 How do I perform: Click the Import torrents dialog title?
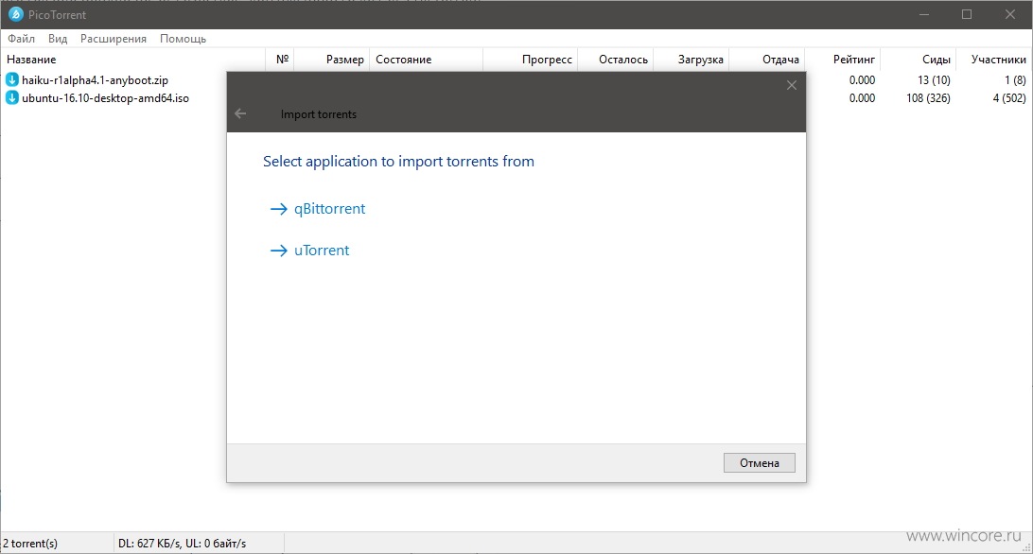coord(318,114)
